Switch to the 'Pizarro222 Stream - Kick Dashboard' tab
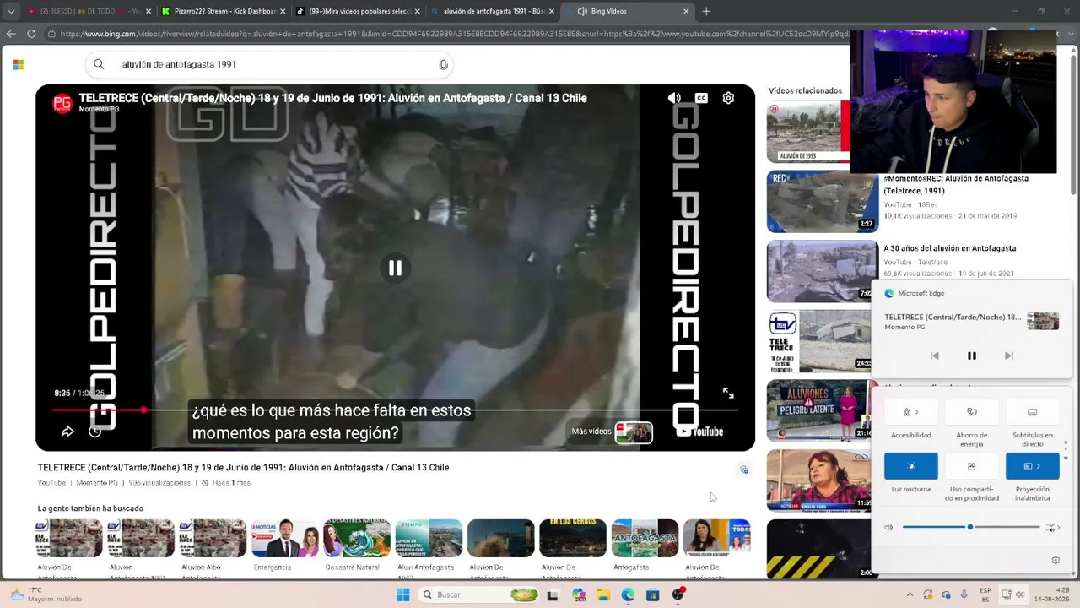The image size is (1080, 608). pos(223,11)
